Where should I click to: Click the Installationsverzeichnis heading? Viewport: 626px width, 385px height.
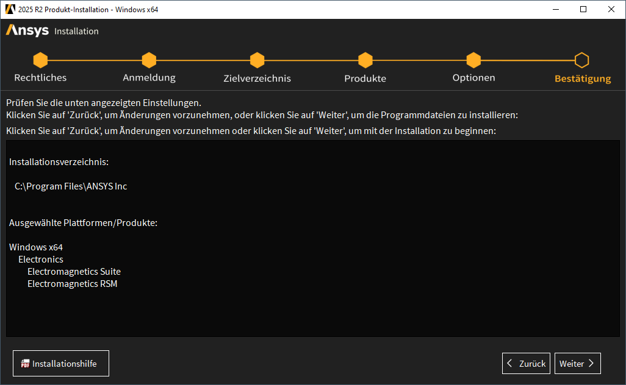pos(59,162)
